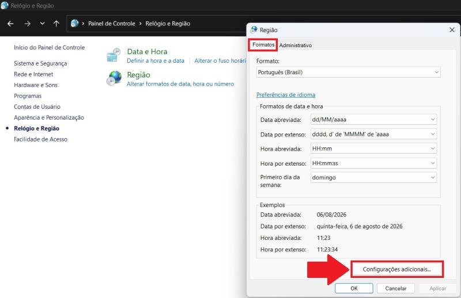Click the Data e Hora calendar icon
This screenshot has height=298, width=461.
tap(114, 55)
